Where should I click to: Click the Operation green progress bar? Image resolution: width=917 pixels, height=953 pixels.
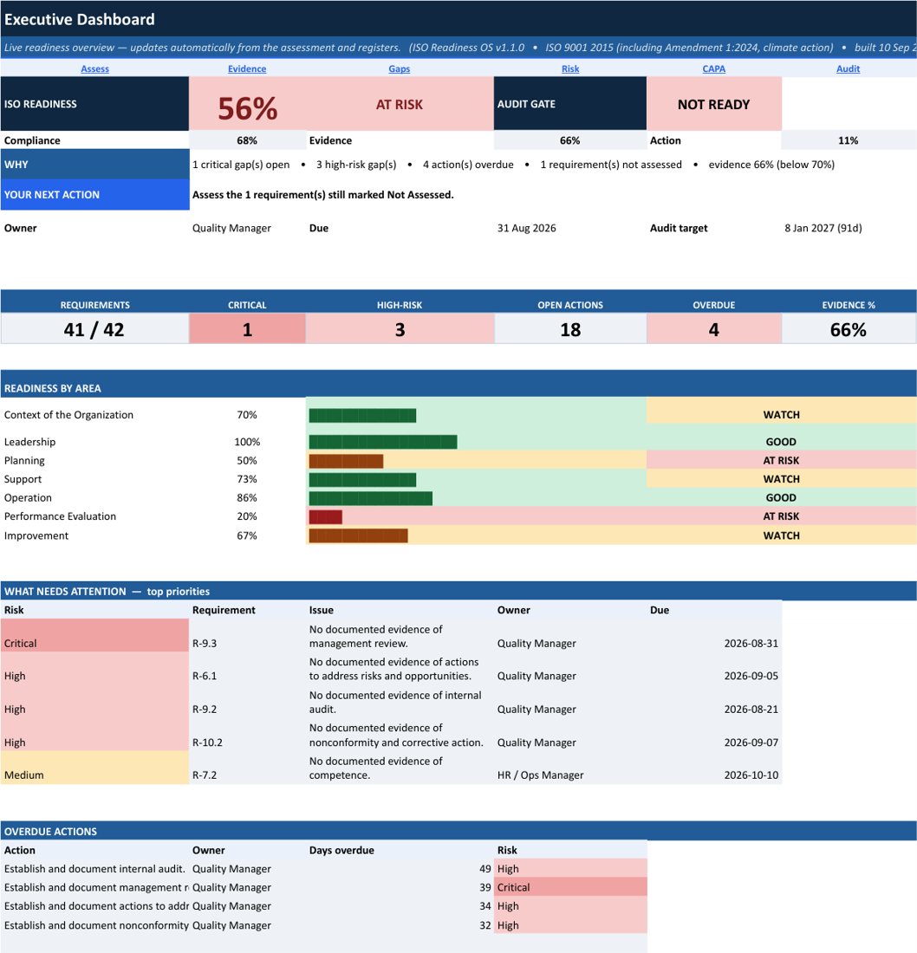(x=370, y=498)
